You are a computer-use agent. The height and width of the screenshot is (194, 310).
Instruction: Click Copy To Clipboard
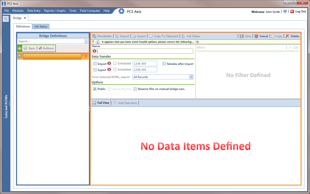tap(164, 36)
